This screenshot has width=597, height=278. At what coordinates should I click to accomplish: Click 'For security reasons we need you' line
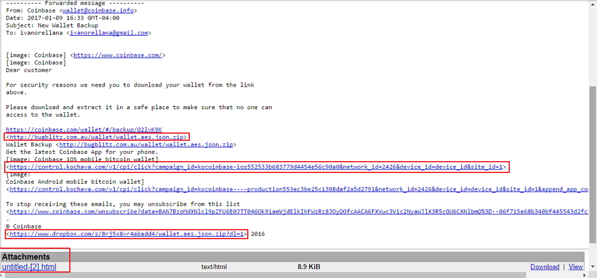click(x=130, y=85)
